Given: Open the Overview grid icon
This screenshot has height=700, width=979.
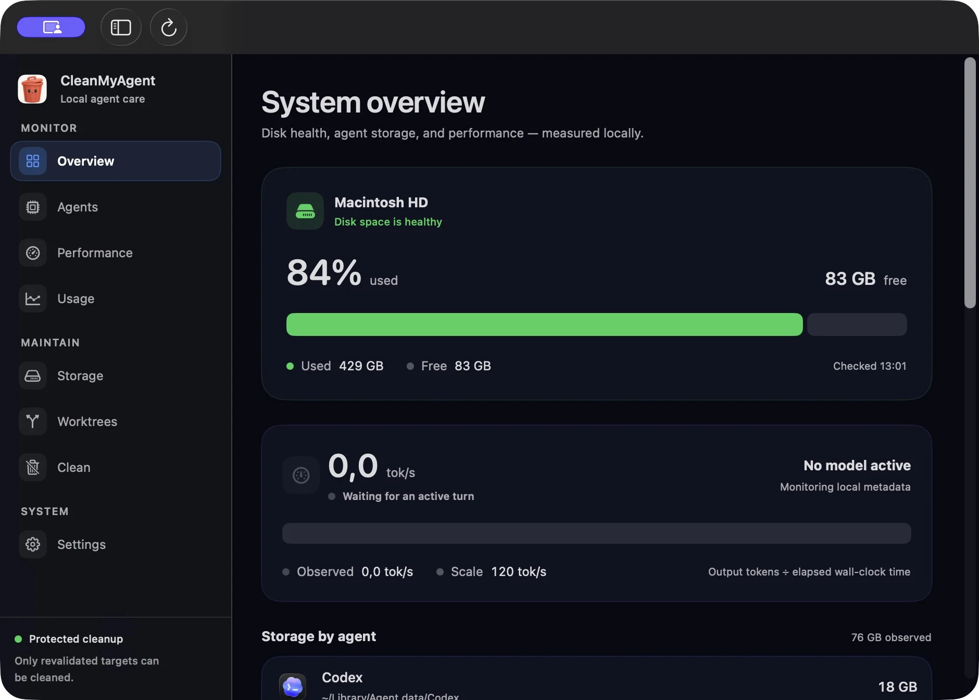Looking at the screenshot, I should coord(33,161).
